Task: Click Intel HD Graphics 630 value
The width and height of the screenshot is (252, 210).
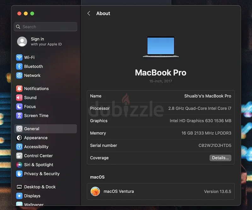Action: tap(200, 121)
